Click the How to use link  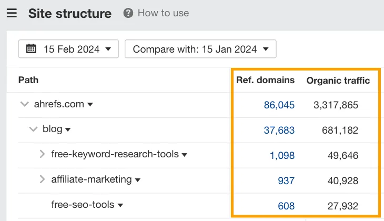click(x=164, y=13)
